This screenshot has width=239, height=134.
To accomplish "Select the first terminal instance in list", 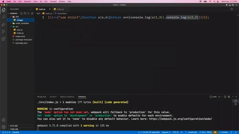I will pyautogui.click(x=236, y=101).
